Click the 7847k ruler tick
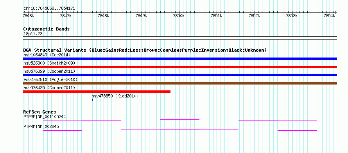 [x=66, y=16]
